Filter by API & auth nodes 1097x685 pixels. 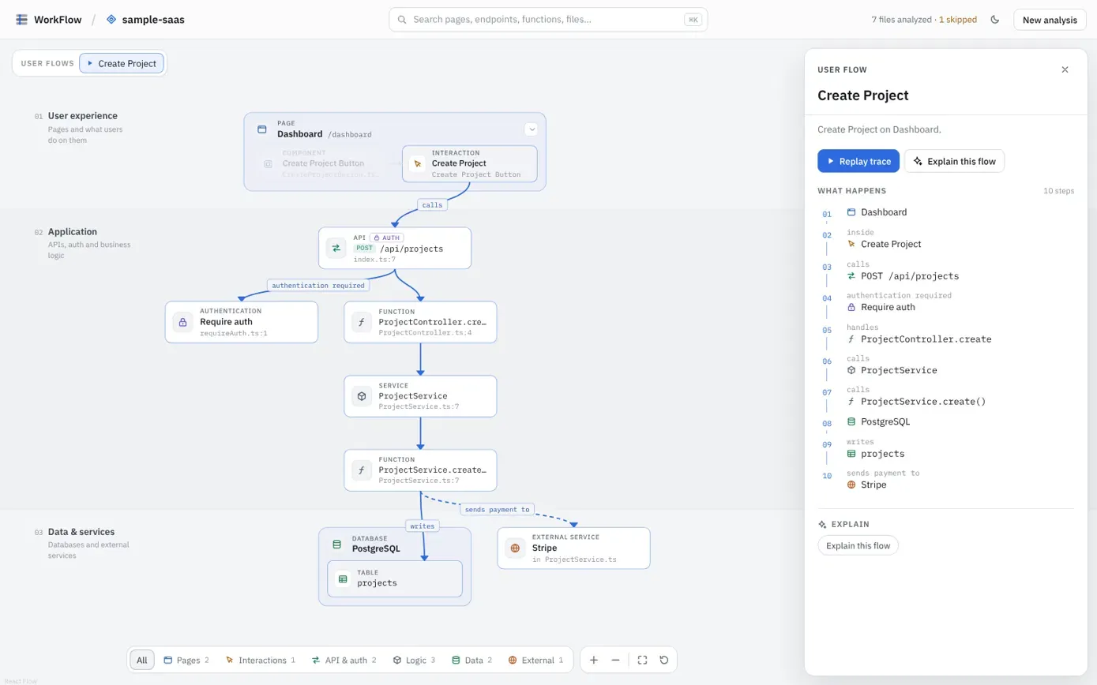(x=344, y=660)
